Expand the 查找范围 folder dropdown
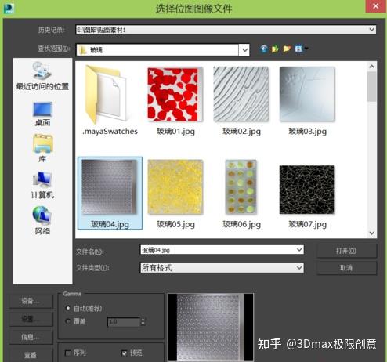Viewport: 387px width, 362px height. (244, 50)
